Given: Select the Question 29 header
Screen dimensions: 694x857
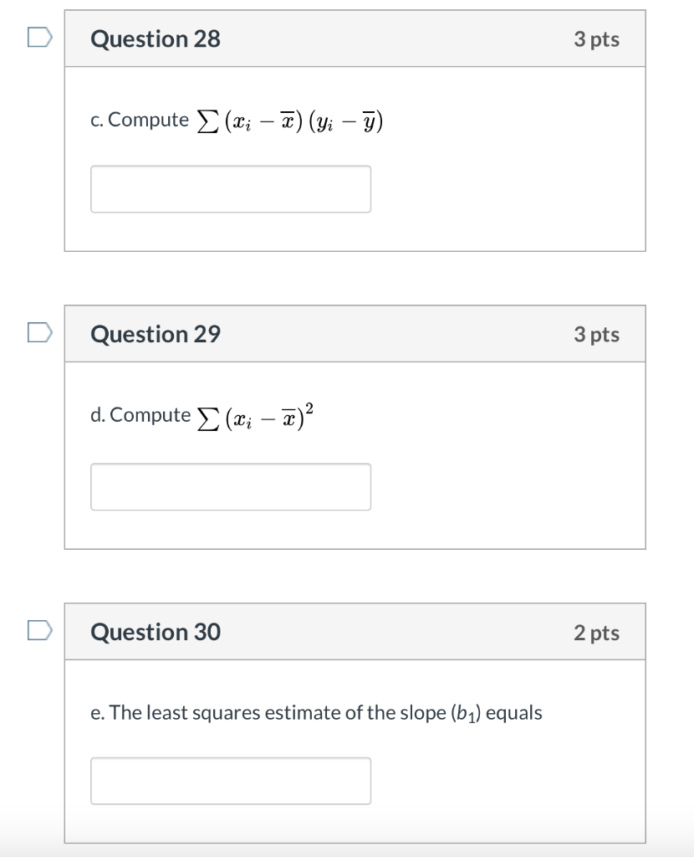Looking at the screenshot, I should tap(155, 333).
